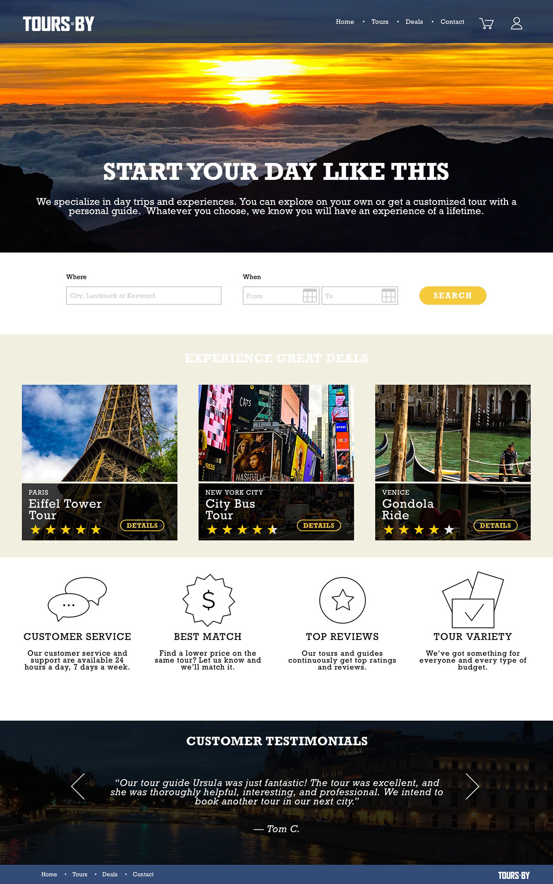Open the New York City Bus Tour photo

[276, 433]
